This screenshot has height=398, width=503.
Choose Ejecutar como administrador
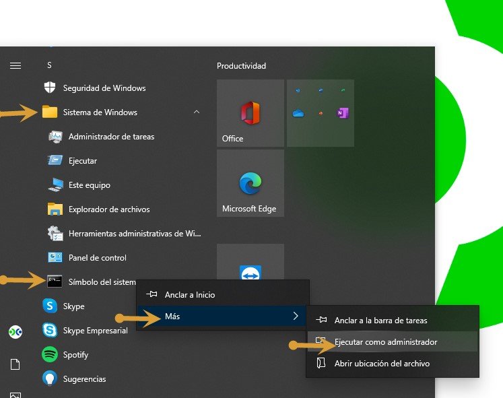point(393,341)
